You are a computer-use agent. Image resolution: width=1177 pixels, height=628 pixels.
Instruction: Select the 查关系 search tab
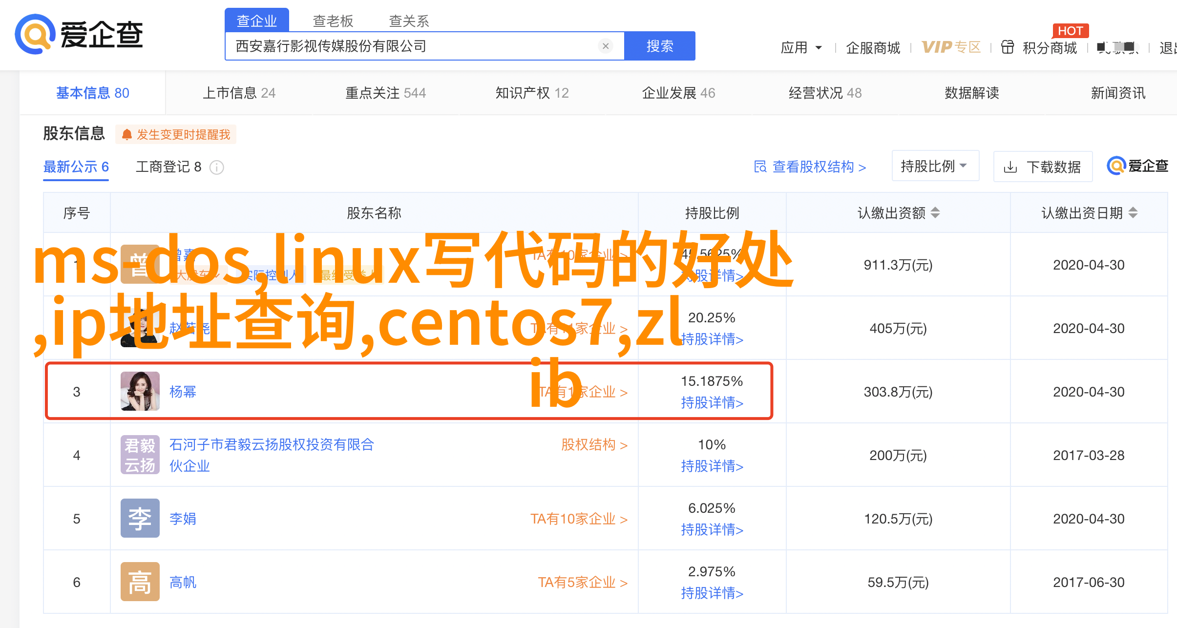[409, 21]
